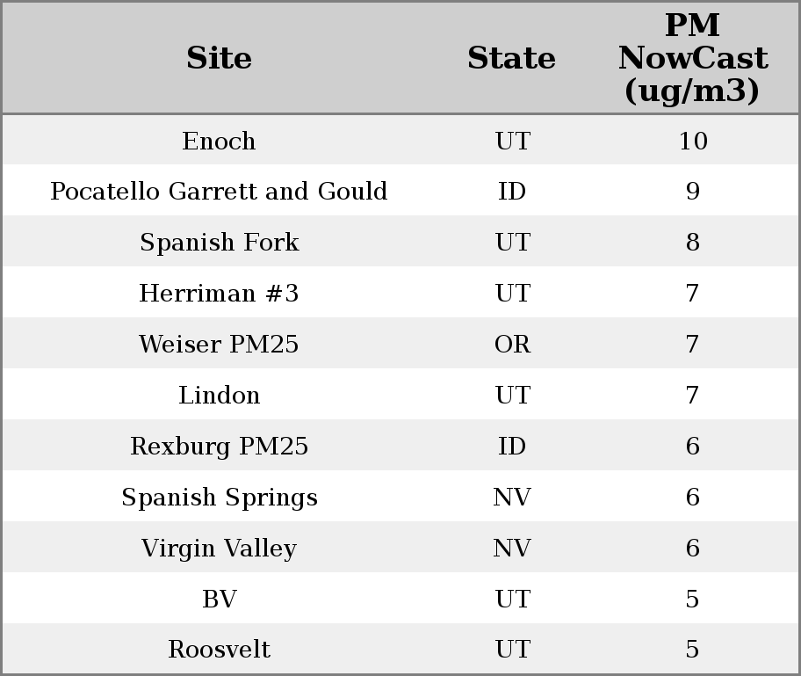Image resolution: width=801 pixels, height=676 pixels.
Task: Select the BV site cell
Action: click(x=219, y=600)
